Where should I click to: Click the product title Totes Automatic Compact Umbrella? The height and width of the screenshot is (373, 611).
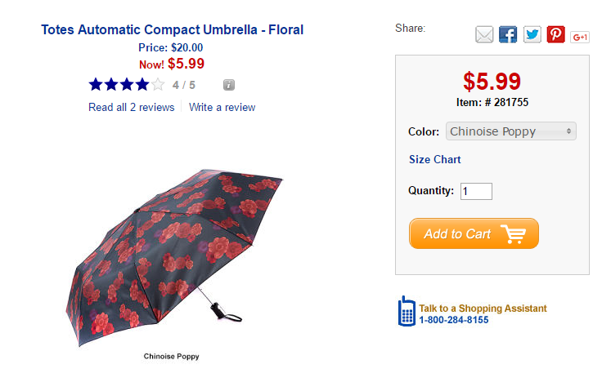[172, 30]
